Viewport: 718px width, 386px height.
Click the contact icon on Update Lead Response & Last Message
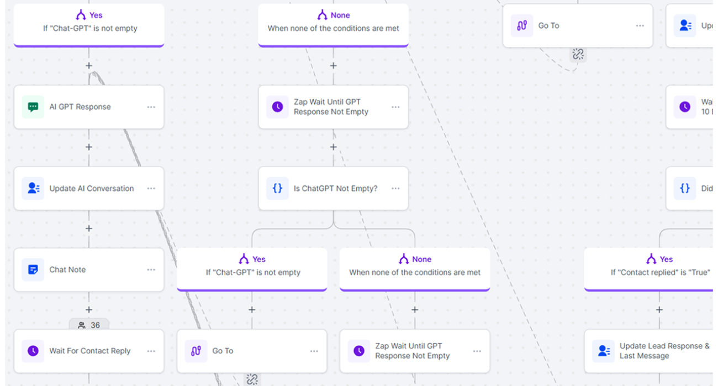click(x=604, y=351)
